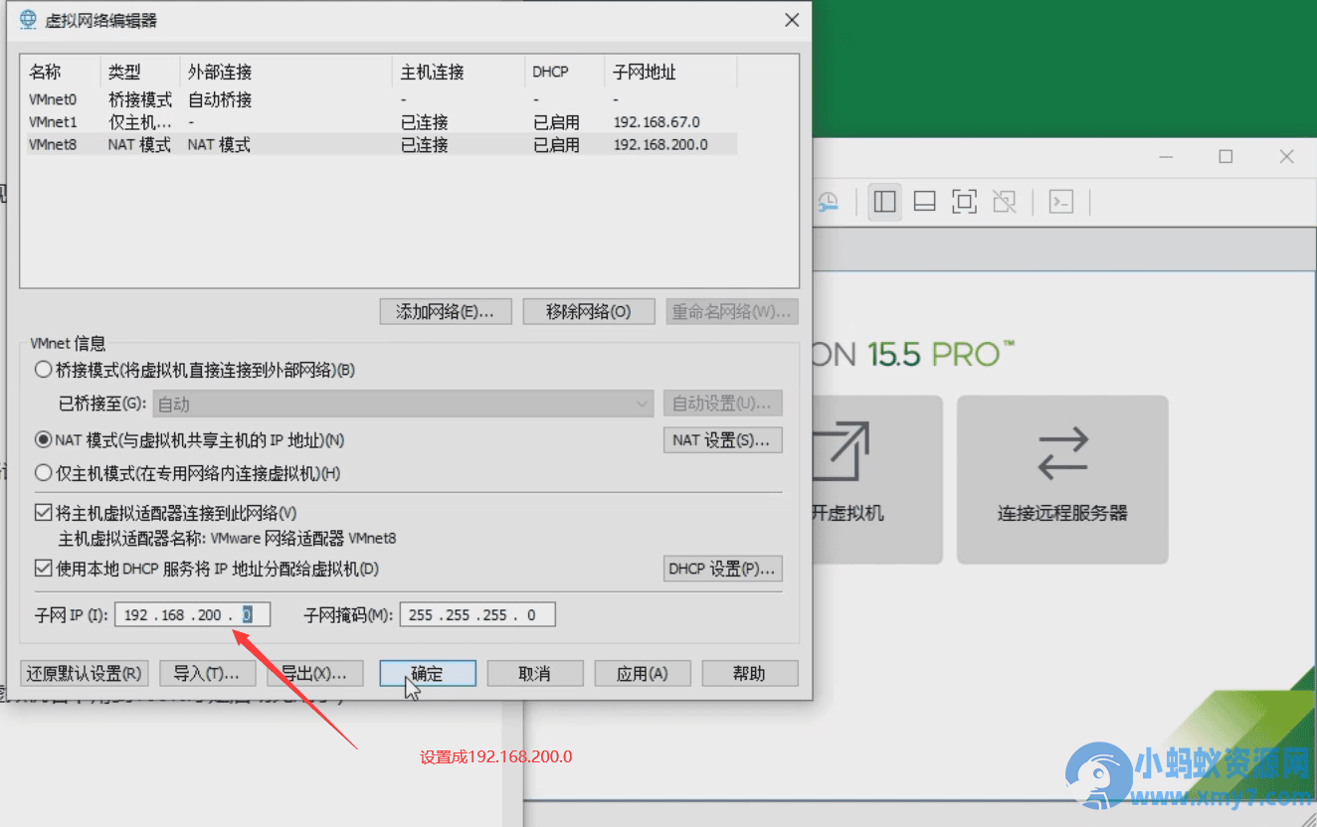
Task: Toggle use local DHCP service checkbox
Action: (x=43, y=569)
